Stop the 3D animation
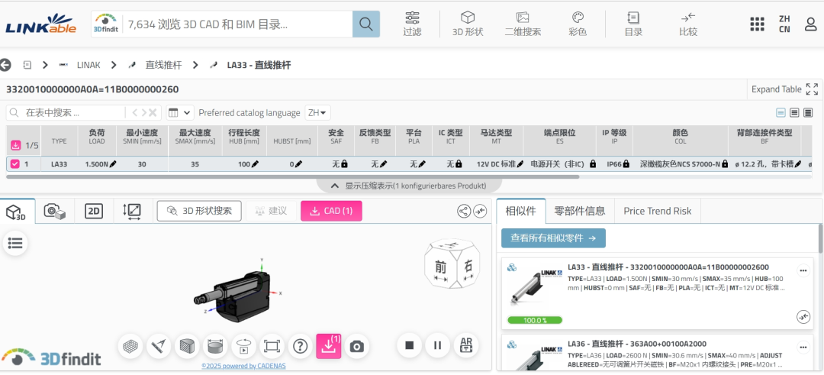Viewport: 824px width, 375px height. [x=410, y=345]
